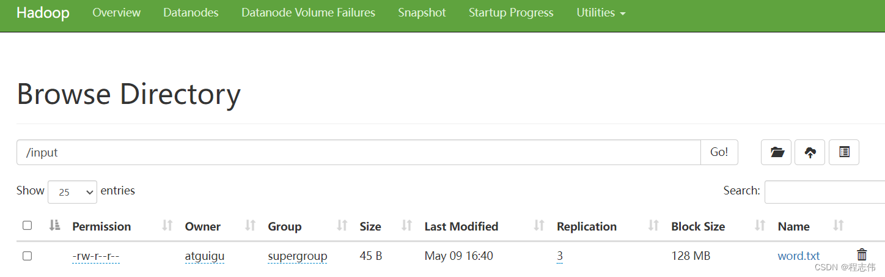Image resolution: width=885 pixels, height=277 pixels.
Task: Open the create directory folder icon
Action: (776, 152)
